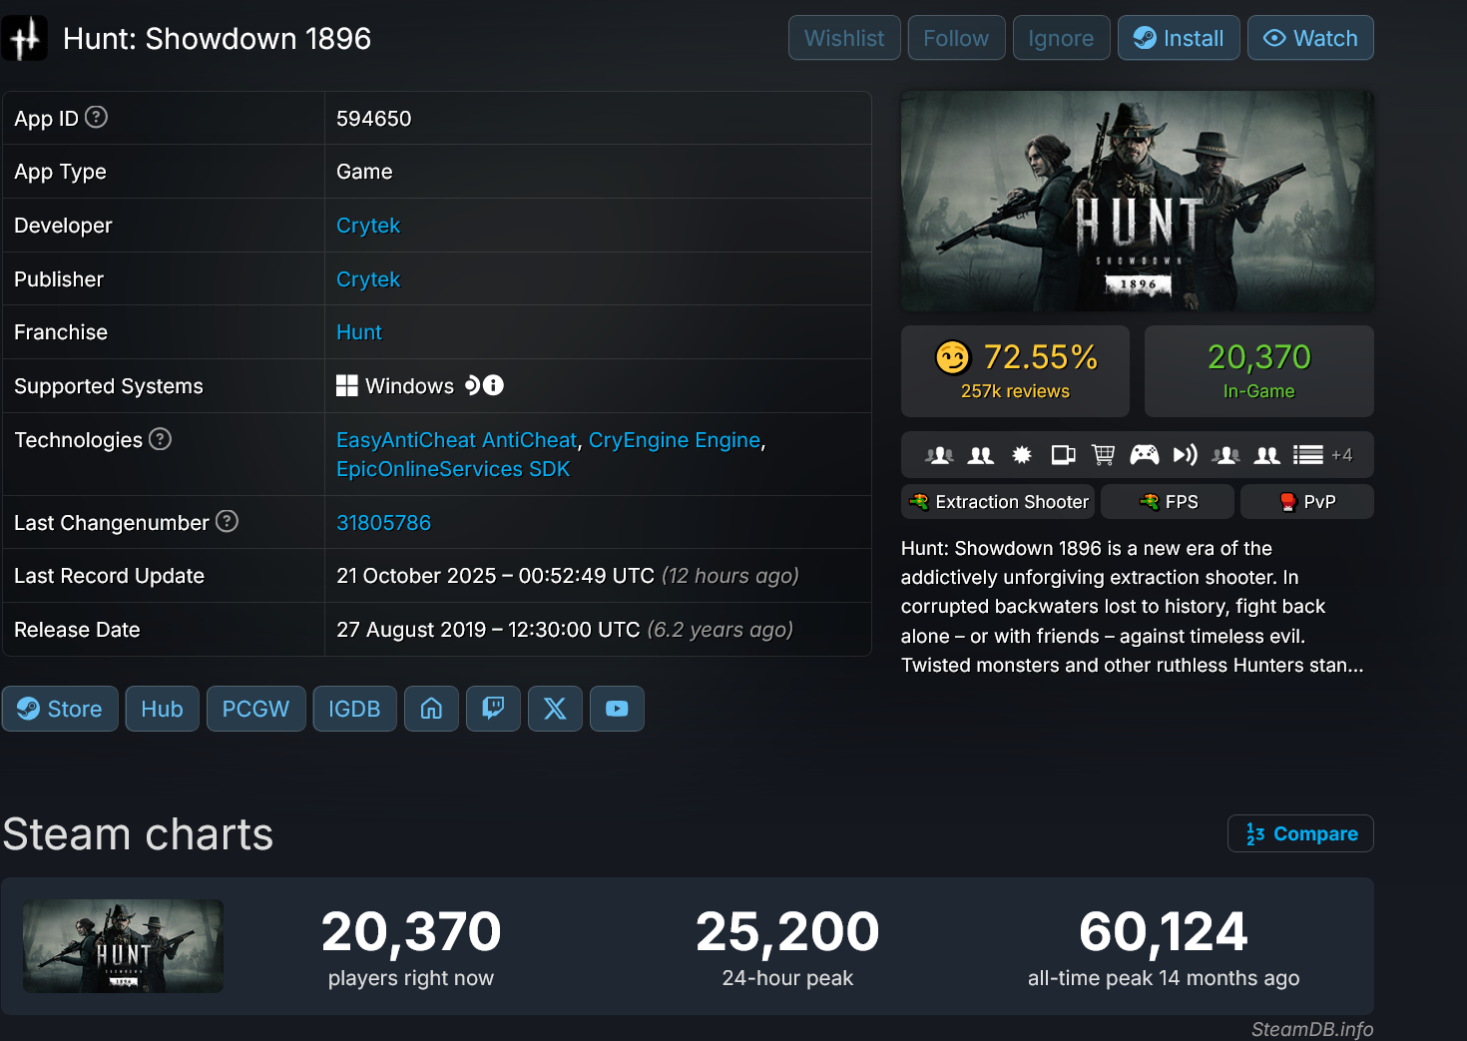1467x1041 pixels.
Task: Open the CryEngine Engine technology link
Action: pyautogui.click(x=675, y=440)
